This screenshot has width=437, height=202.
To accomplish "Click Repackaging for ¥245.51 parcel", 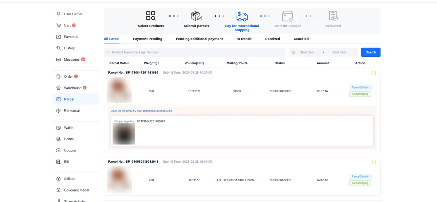I will coord(360,183).
